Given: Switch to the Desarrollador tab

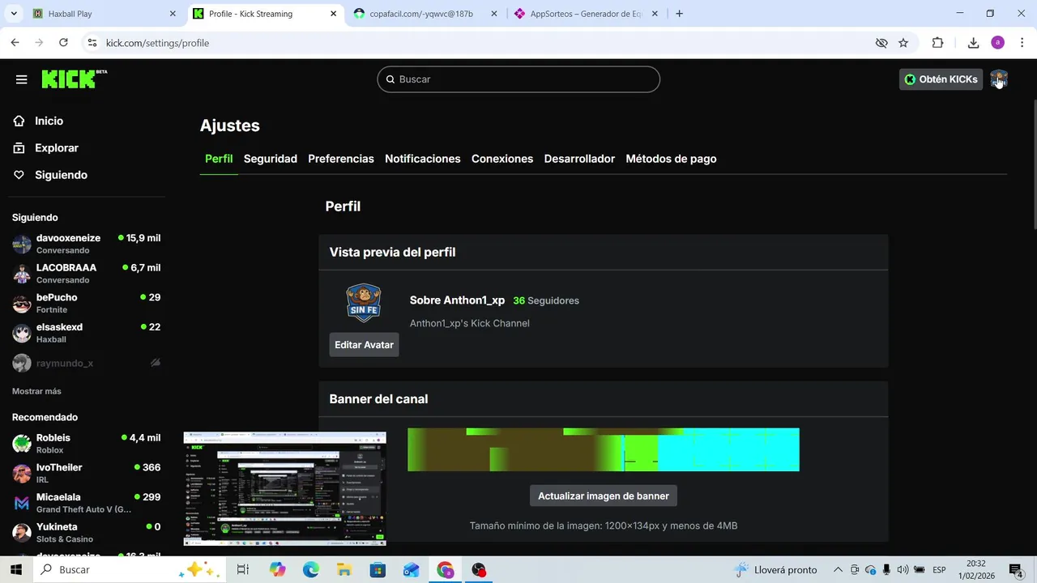Looking at the screenshot, I should pyautogui.click(x=579, y=159).
